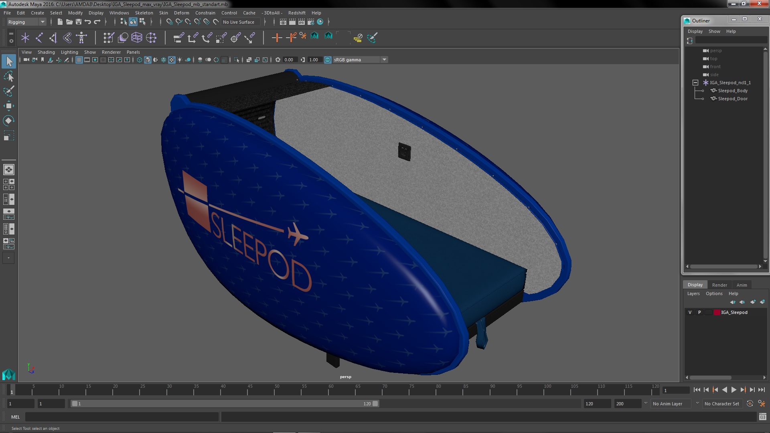Image resolution: width=770 pixels, height=433 pixels.
Task: Toggle textured display in viewport
Action: [172, 60]
